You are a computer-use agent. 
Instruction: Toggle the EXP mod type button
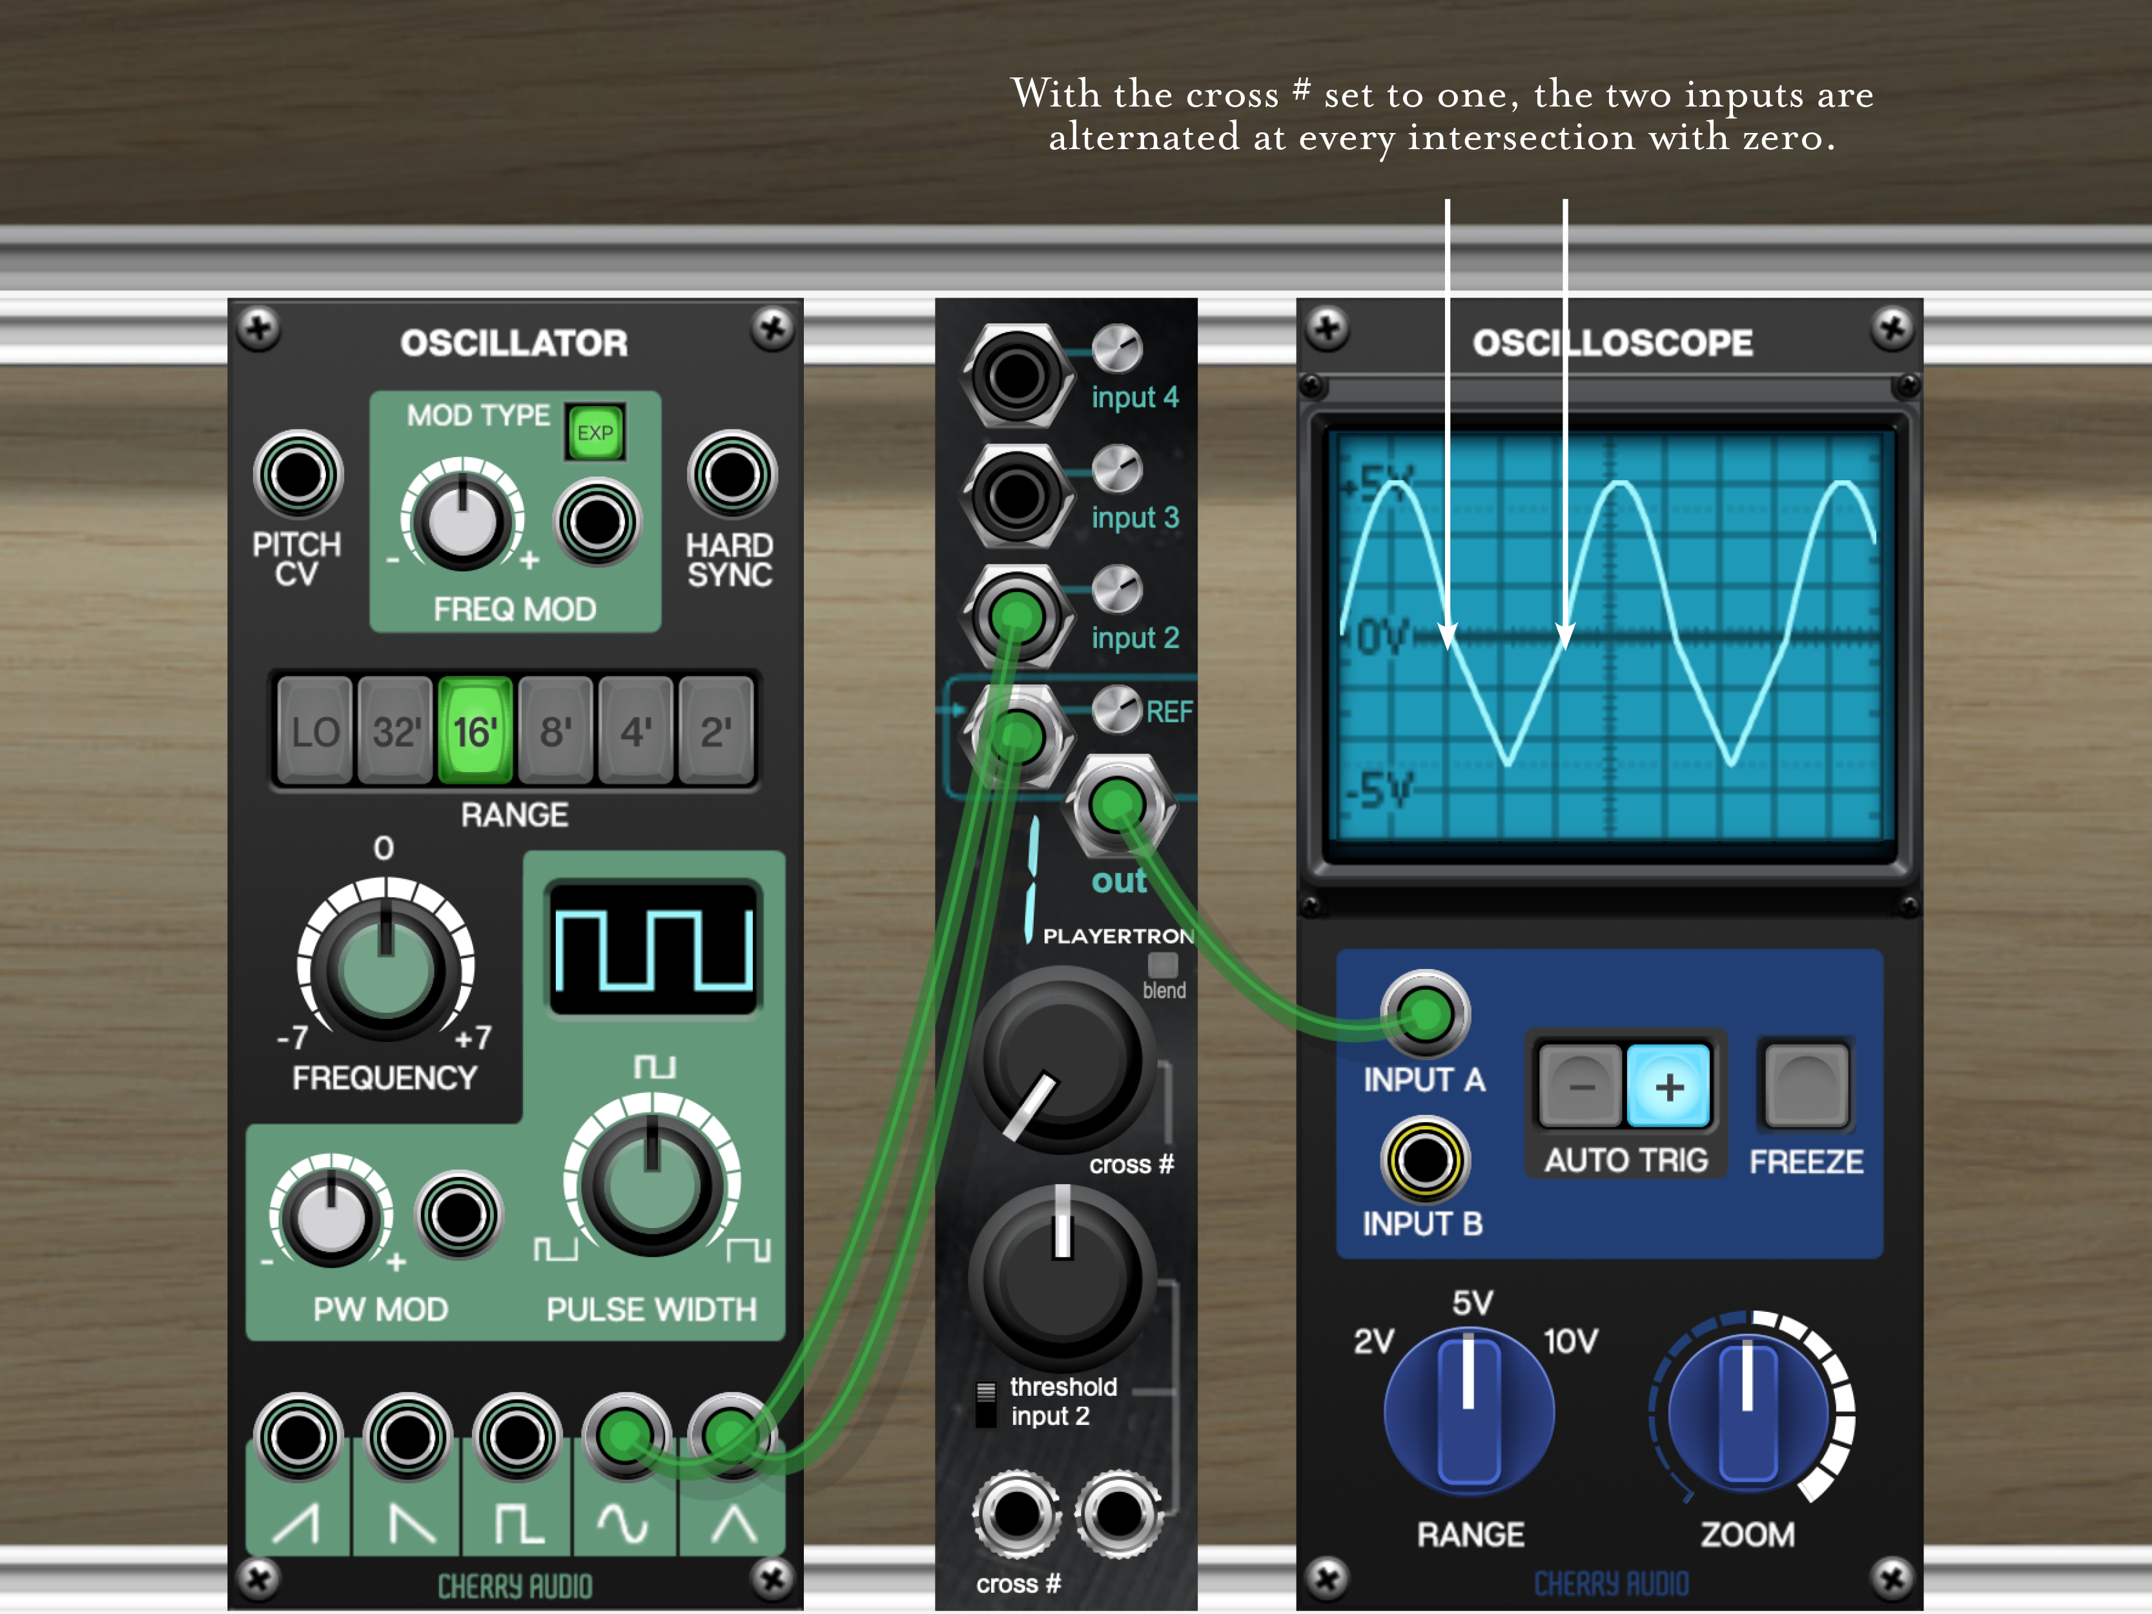[x=595, y=433]
